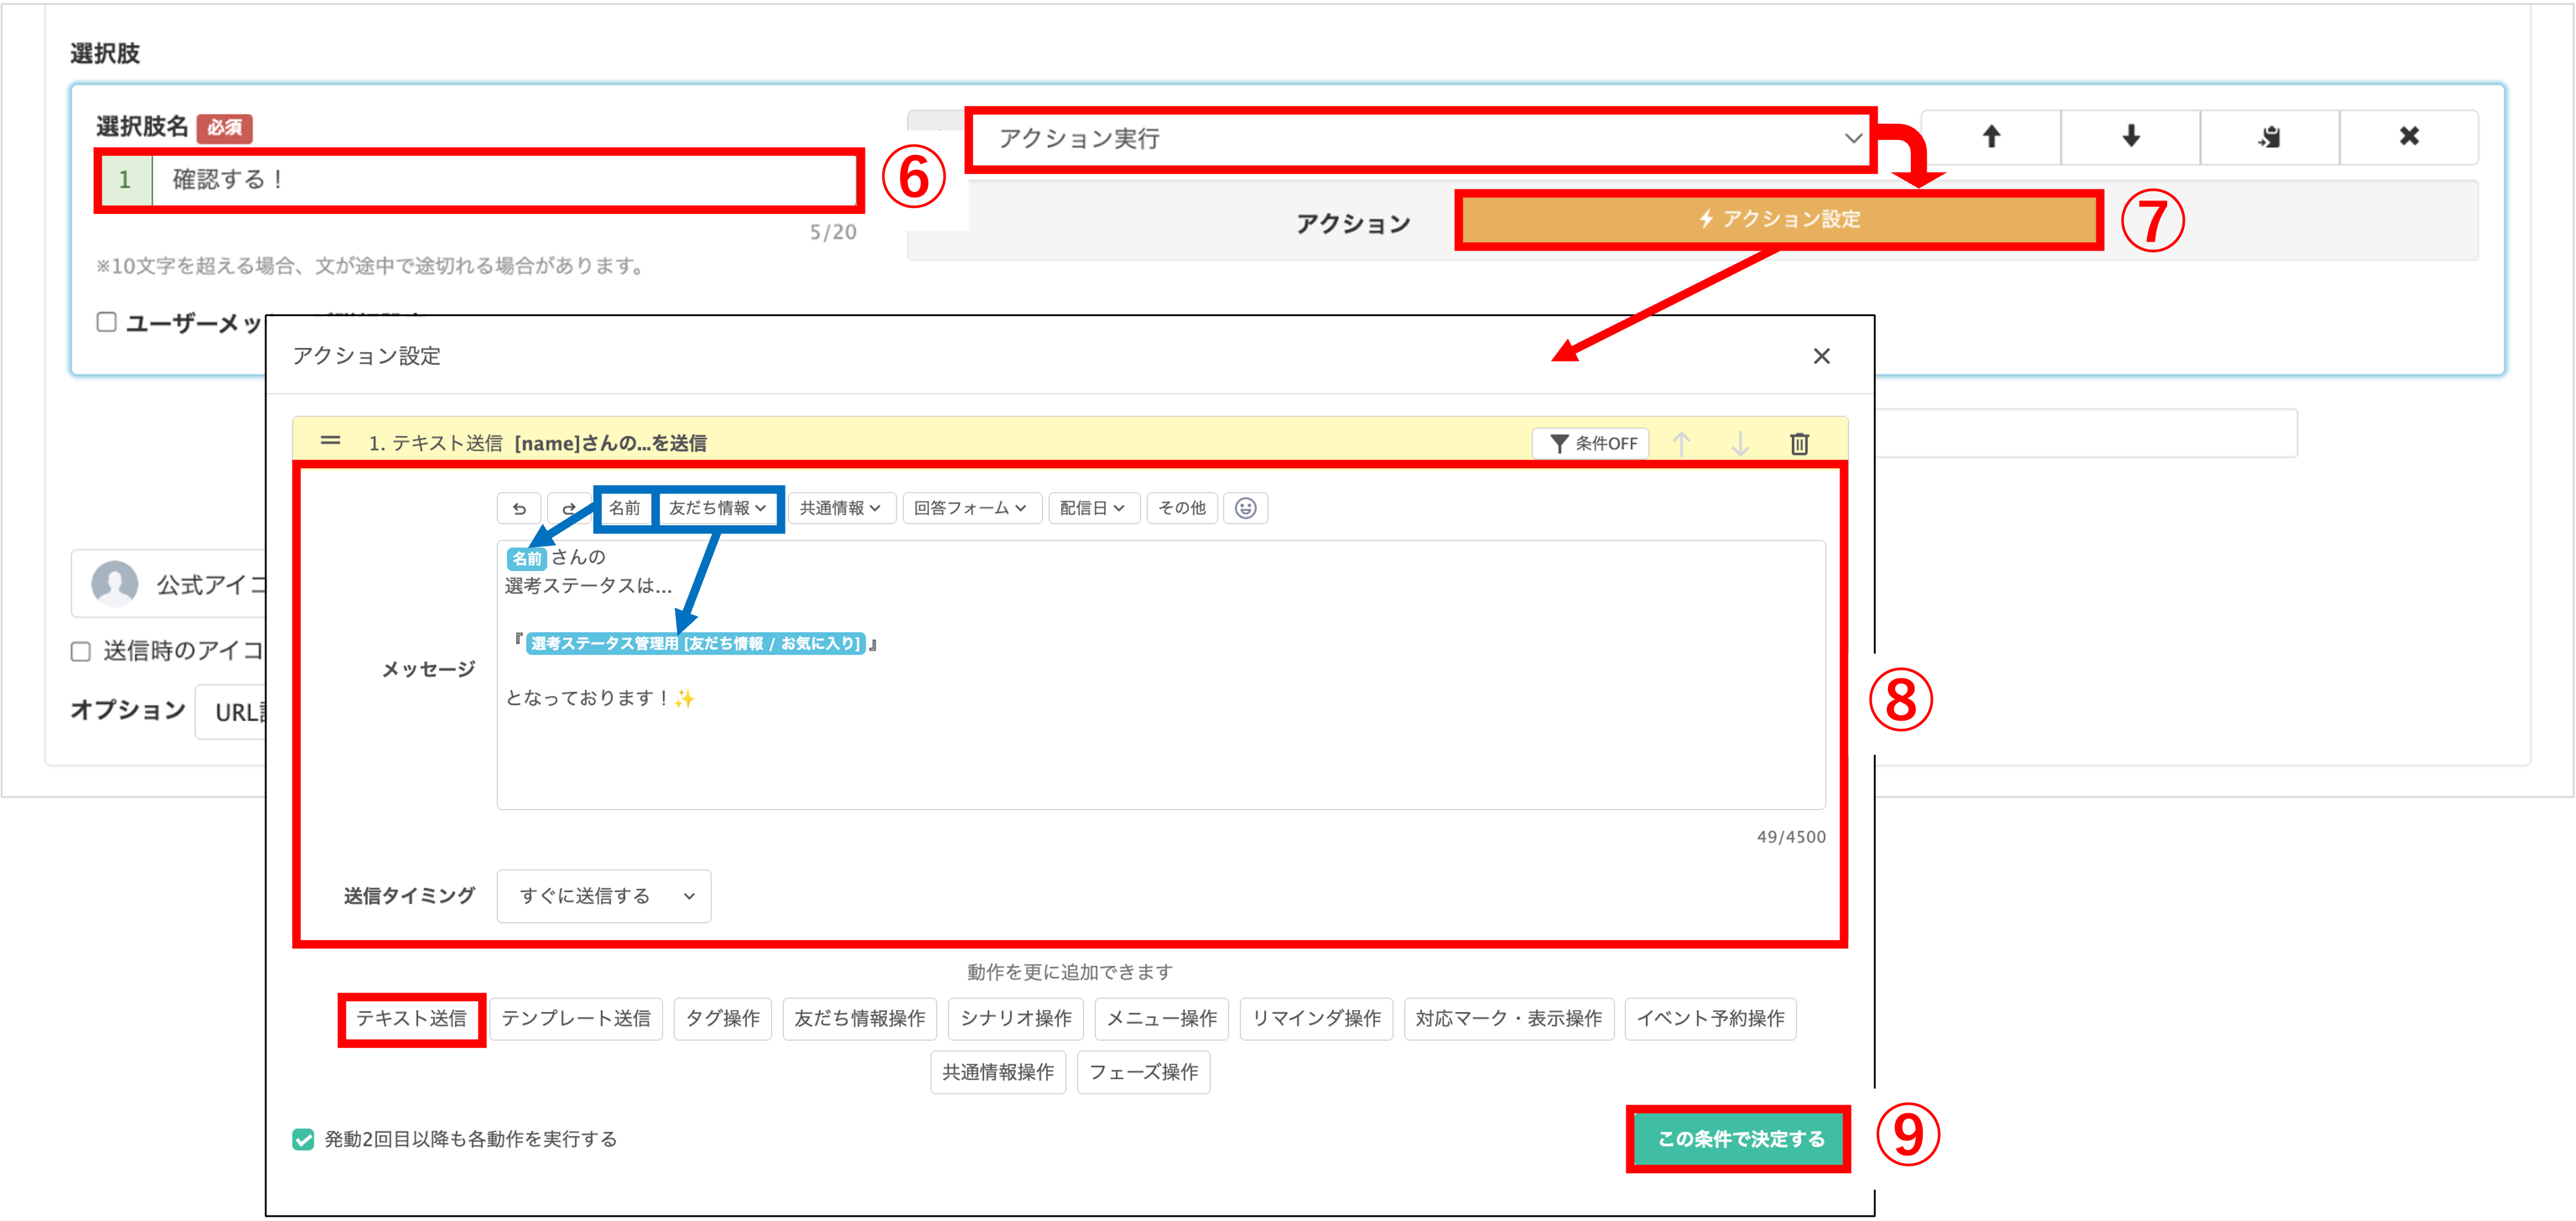Click the duplicate choice icon

pos(2269,137)
